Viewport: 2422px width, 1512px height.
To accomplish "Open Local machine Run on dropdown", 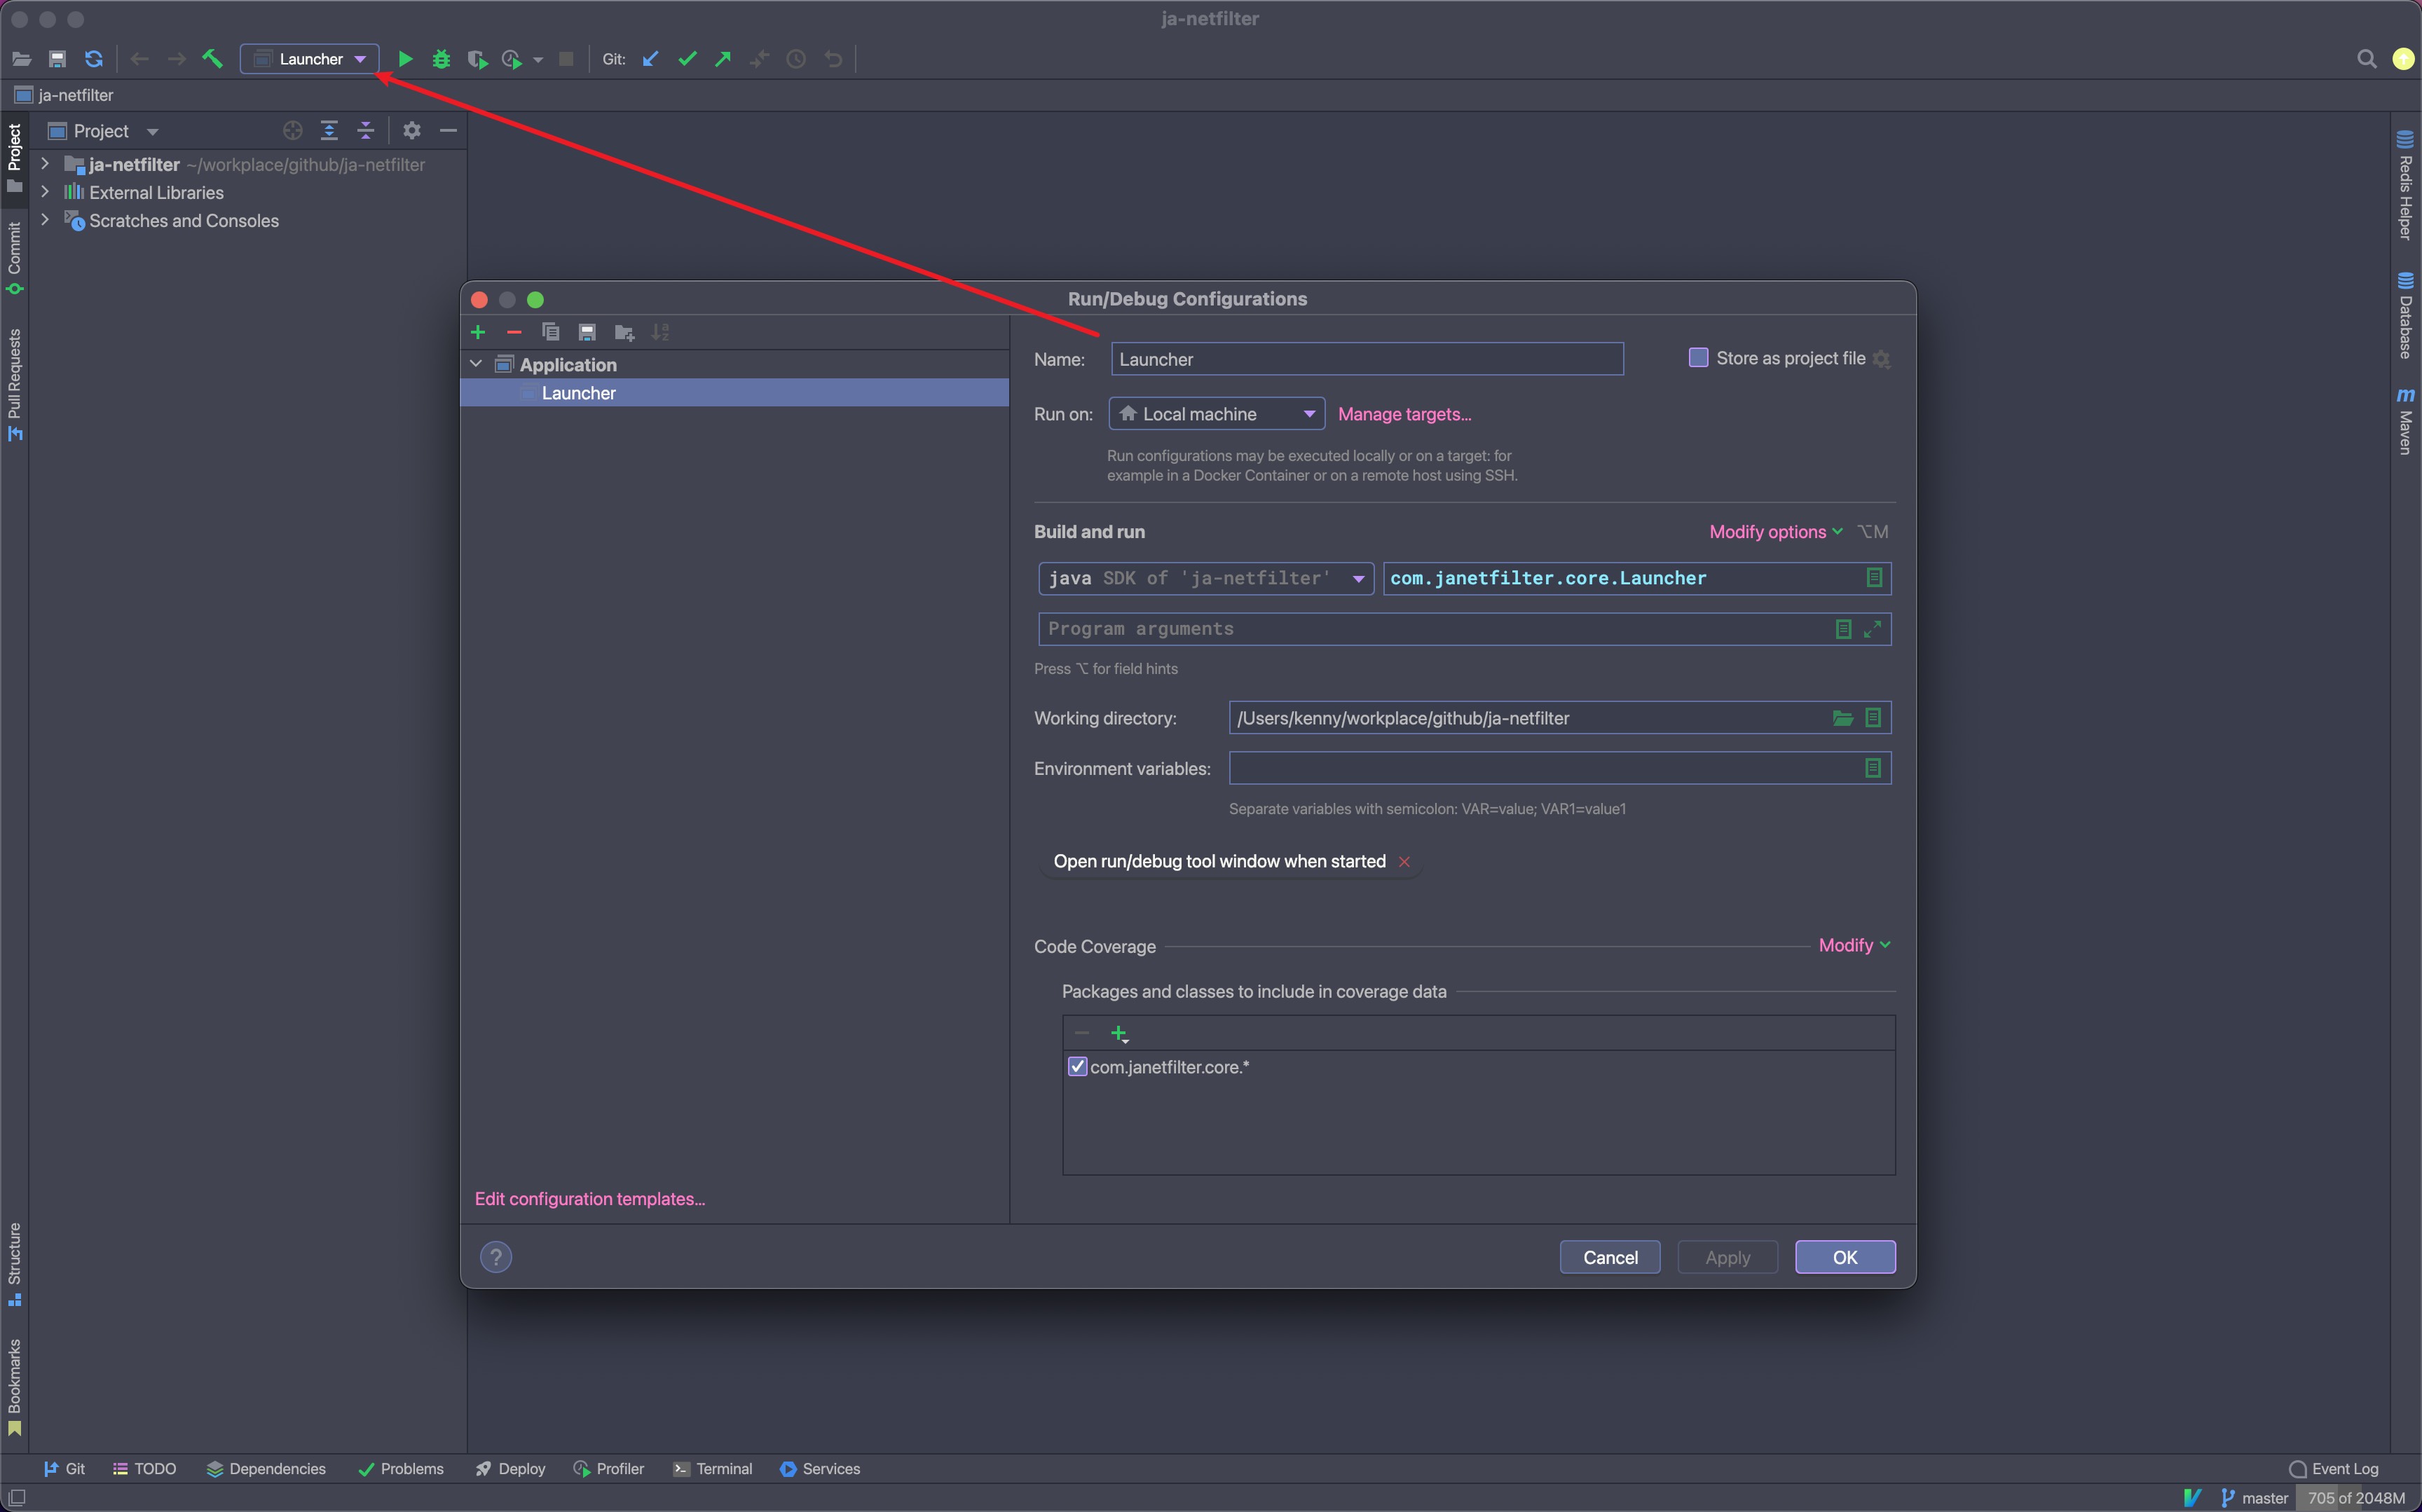I will pos(1217,414).
